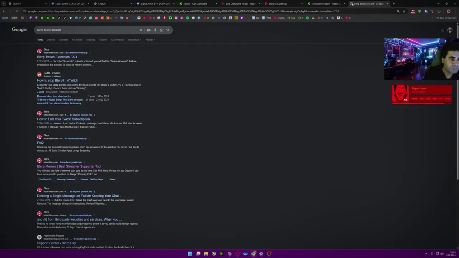459x258 pixels.
Task: Switch to the Videolar tab
Action: click(51, 40)
